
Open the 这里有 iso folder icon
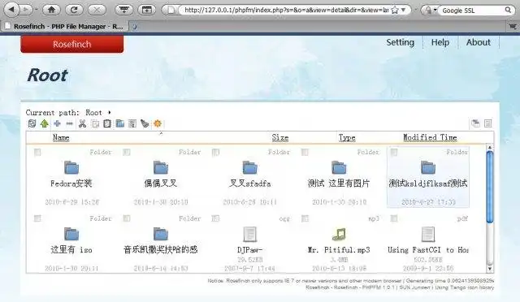click(71, 234)
